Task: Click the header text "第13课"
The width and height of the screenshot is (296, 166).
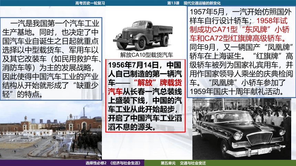Action: click(173, 3)
